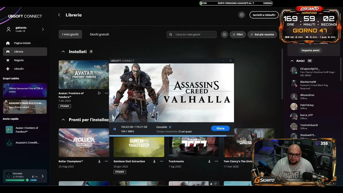Viewport: 343px width, 193px height.
Task: Click the Valhalla download progress bar
Action: point(171,136)
